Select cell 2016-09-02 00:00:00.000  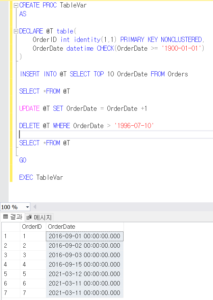point(85,246)
